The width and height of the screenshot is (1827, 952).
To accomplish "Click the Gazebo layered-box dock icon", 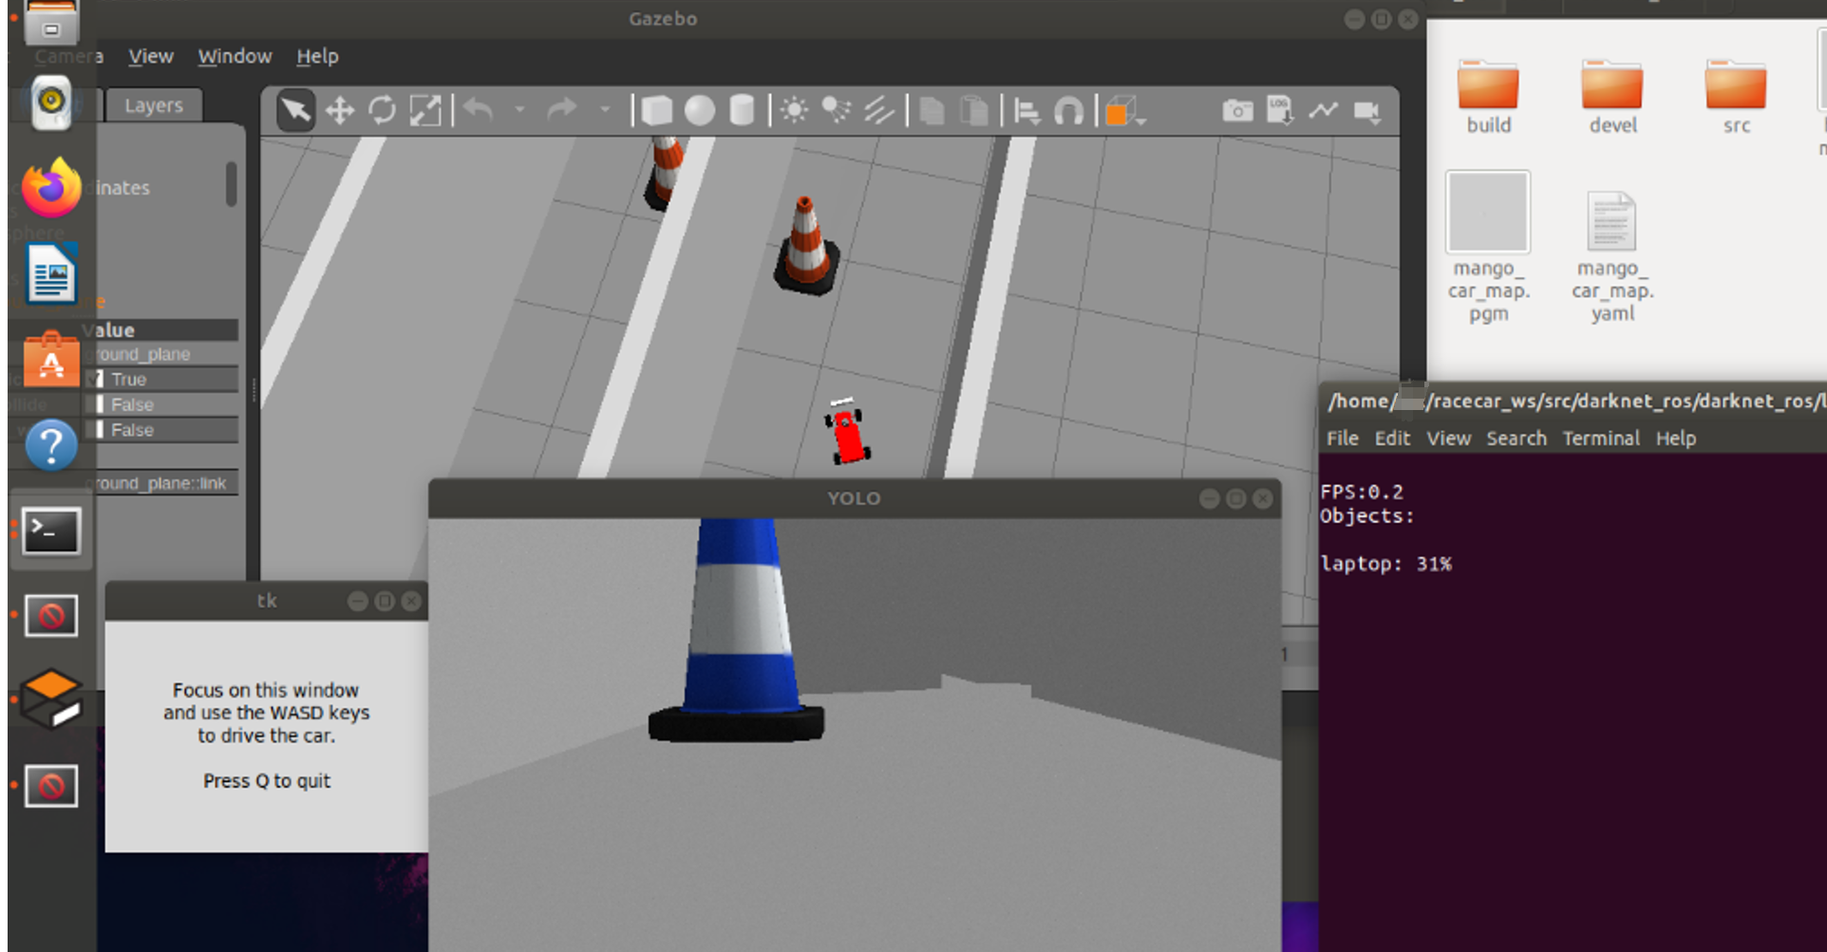I will pos(51,700).
